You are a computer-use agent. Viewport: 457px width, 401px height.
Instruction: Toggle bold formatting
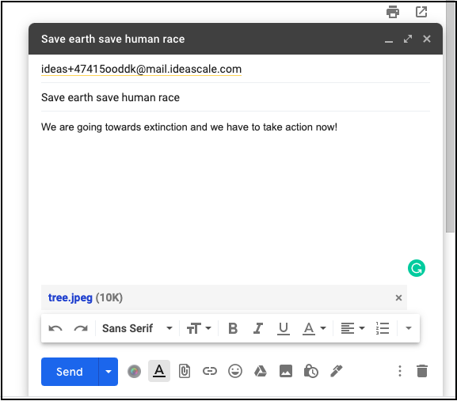233,328
